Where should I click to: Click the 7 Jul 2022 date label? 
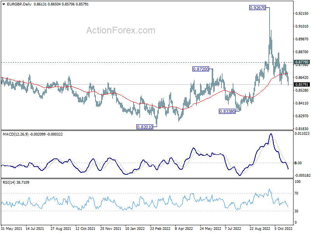point(233,229)
